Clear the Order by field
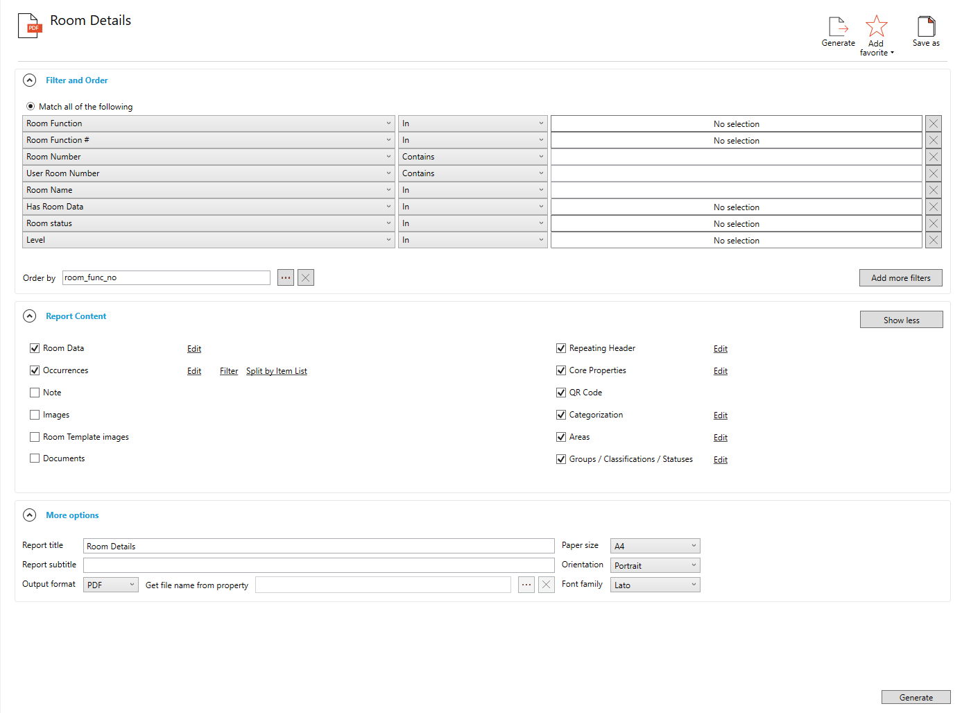Screen dimensions: 962x713 (x=306, y=277)
